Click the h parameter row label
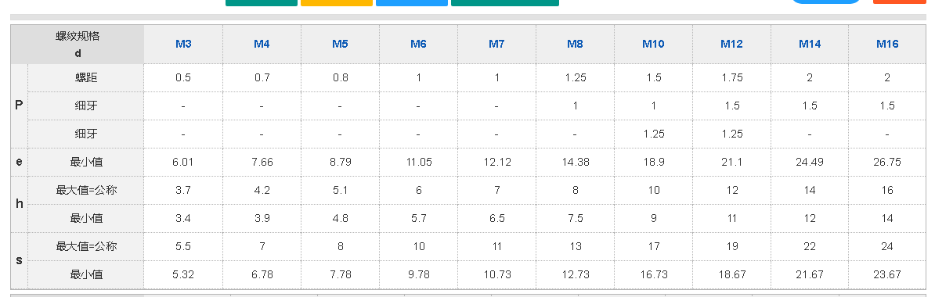This screenshot has height=297, width=935. click(x=19, y=204)
